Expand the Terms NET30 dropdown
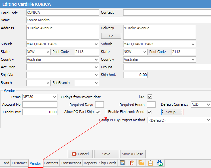The image size is (211, 168). 55,97
